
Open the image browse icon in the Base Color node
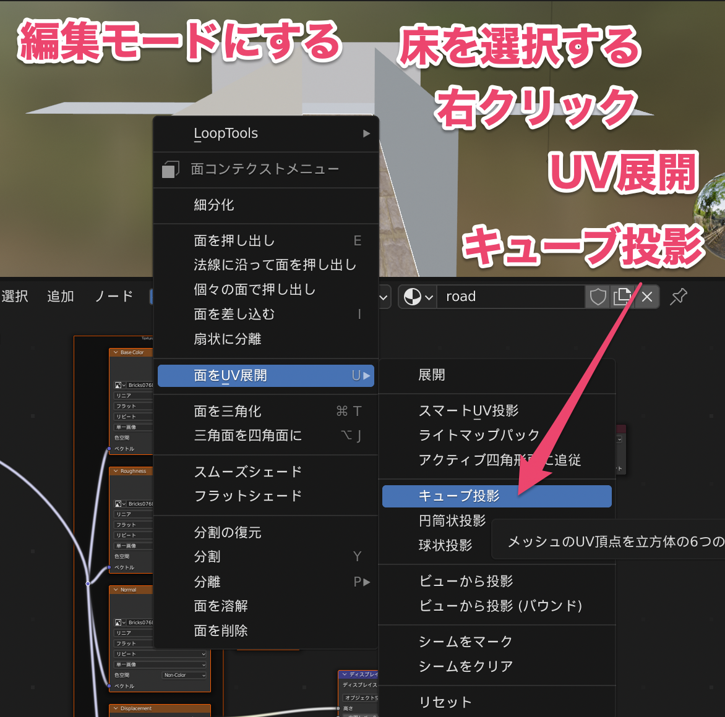(117, 386)
